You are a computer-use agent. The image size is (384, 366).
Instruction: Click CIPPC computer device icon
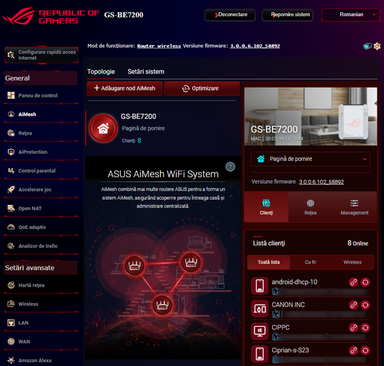pos(260,331)
